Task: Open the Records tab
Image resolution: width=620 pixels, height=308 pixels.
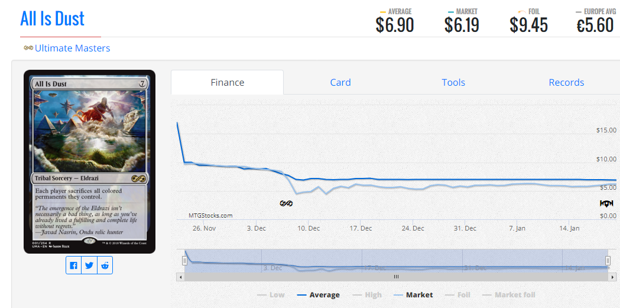Action: pyautogui.click(x=566, y=82)
